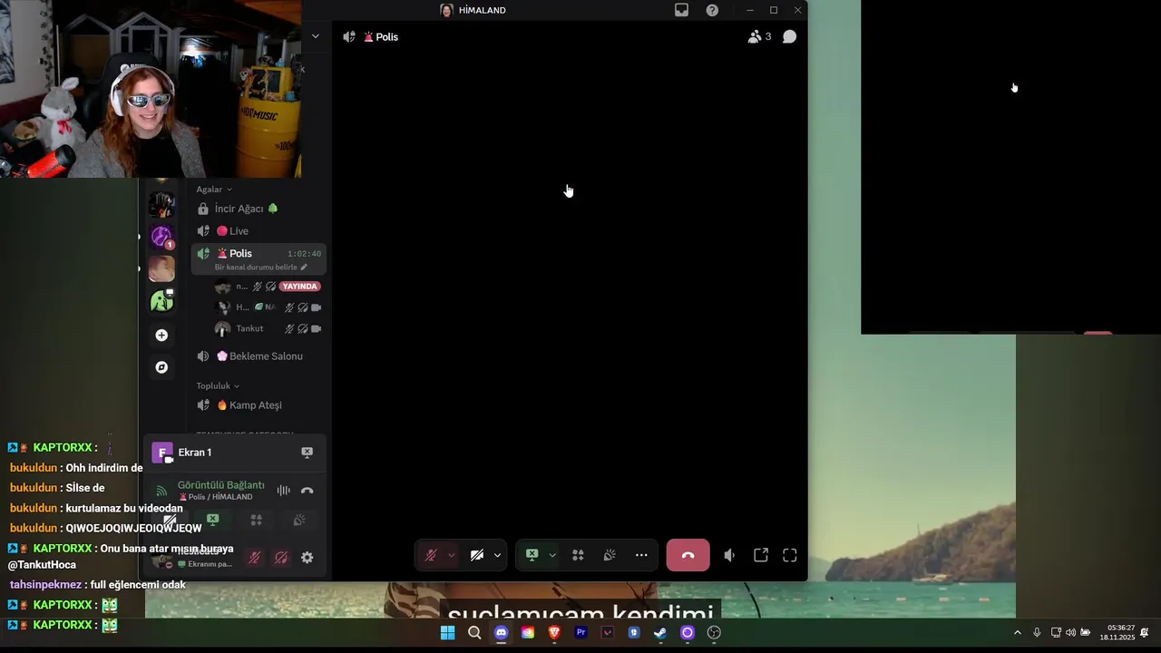Collapse the Topluluk channel category
The image size is (1161, 653).
coord(218,385)
